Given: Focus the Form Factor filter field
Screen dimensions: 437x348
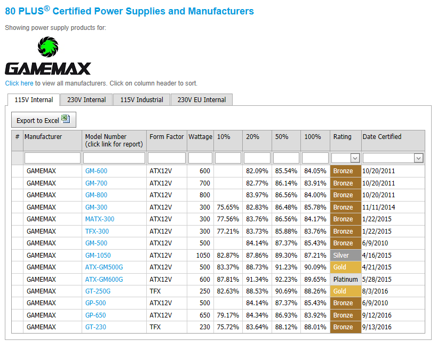Looking at the screenshot, I should coord(166,158).
